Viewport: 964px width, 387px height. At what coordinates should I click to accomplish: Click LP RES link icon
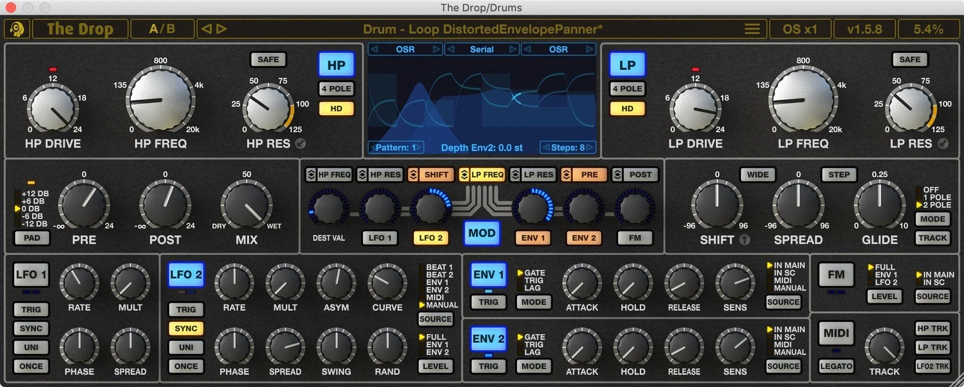tap(943, 143)
